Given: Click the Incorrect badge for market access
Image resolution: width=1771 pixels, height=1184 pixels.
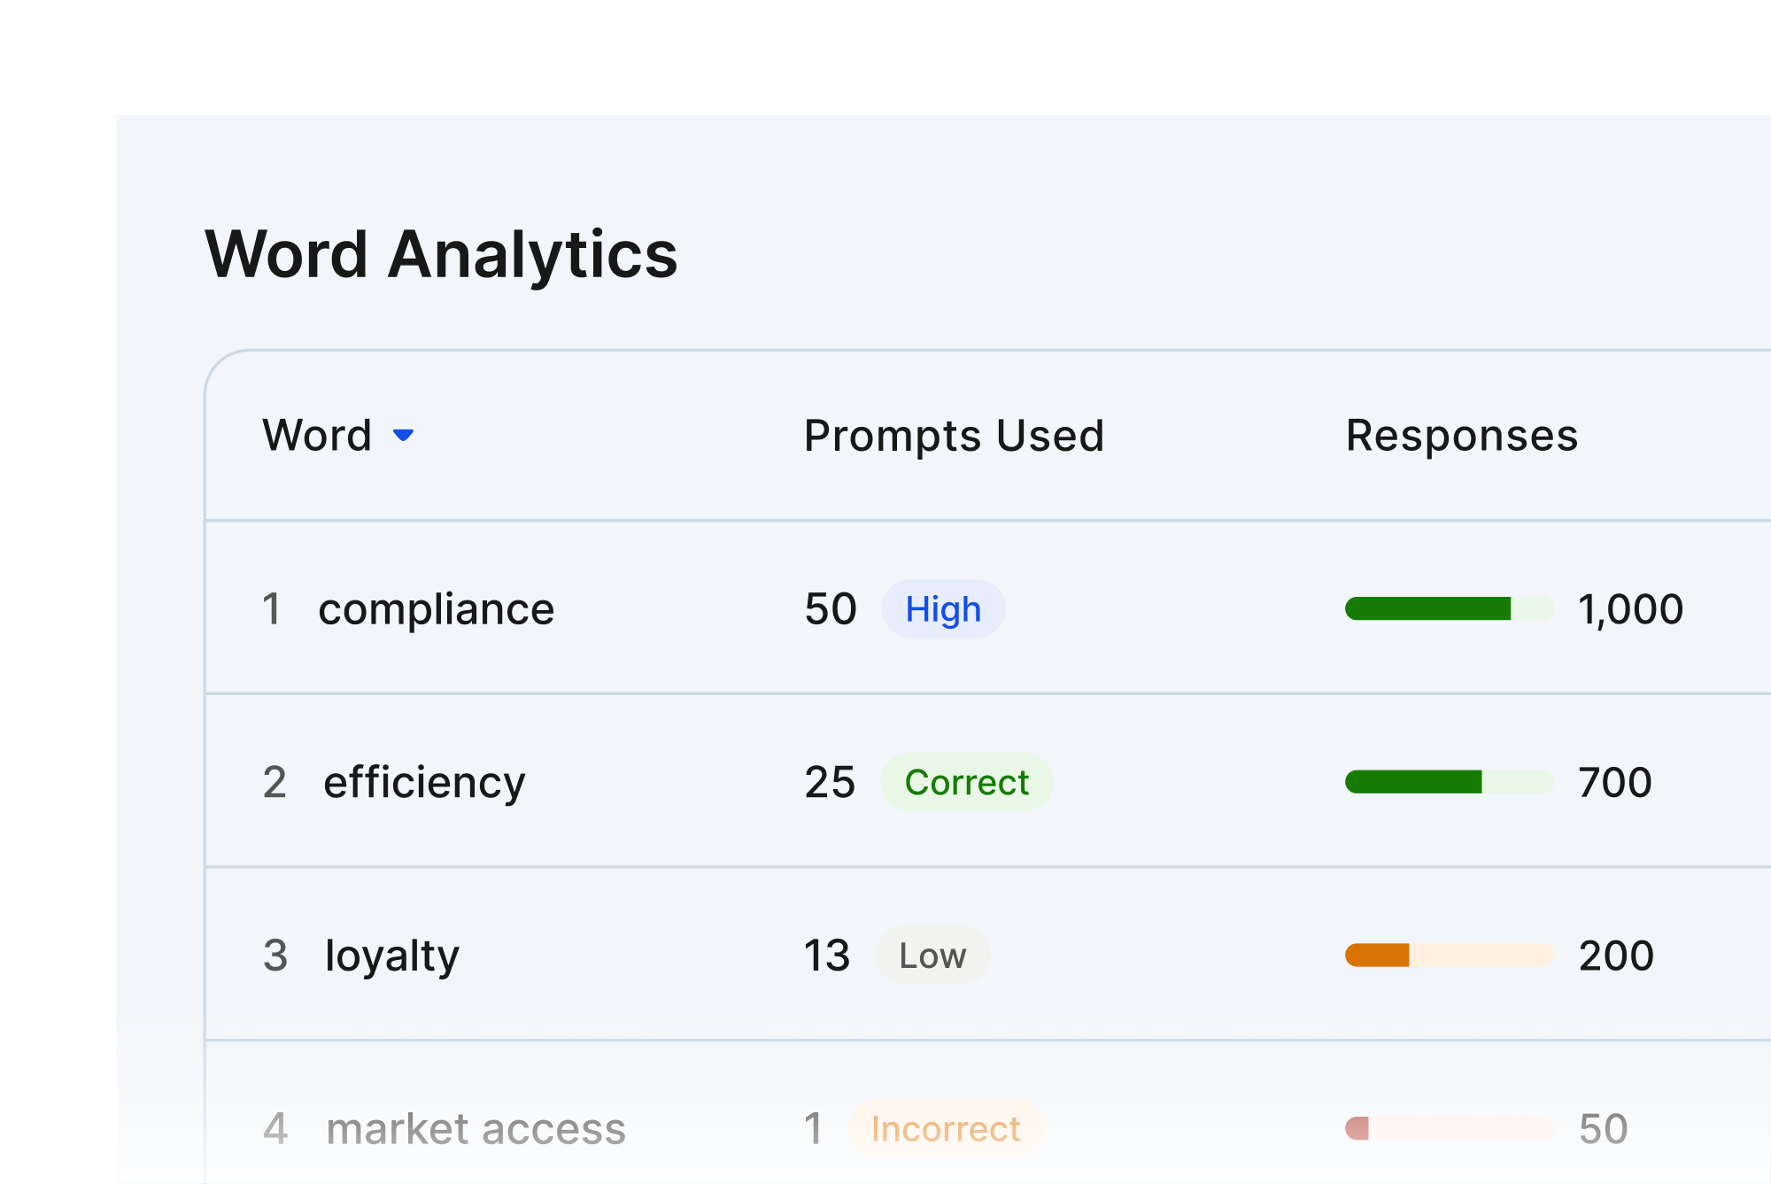Looking at the screenshot, I should pyautogui.click(x=946, y=1129).
